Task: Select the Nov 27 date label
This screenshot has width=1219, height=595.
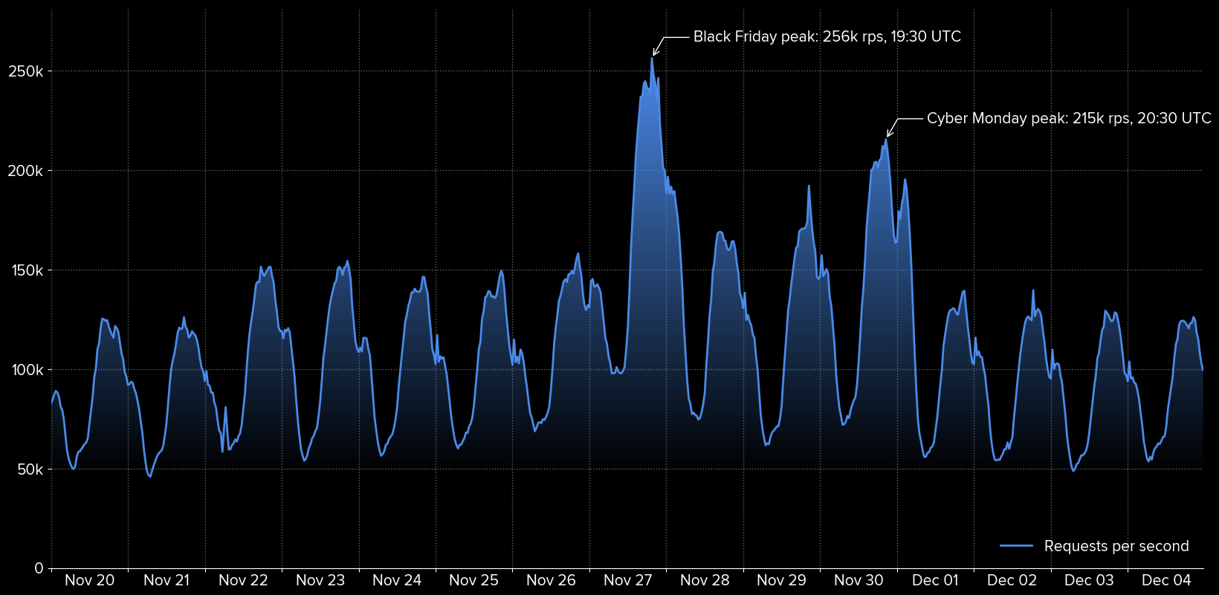Action: pyautogui.click(x=627, y=581)
